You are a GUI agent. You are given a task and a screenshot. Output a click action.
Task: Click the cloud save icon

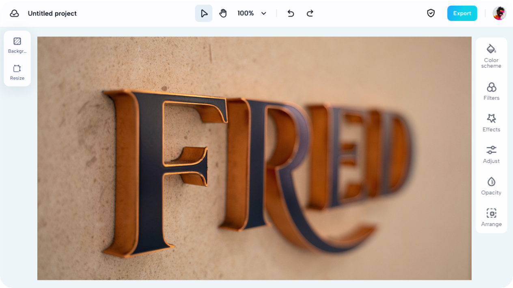[14, 13]
